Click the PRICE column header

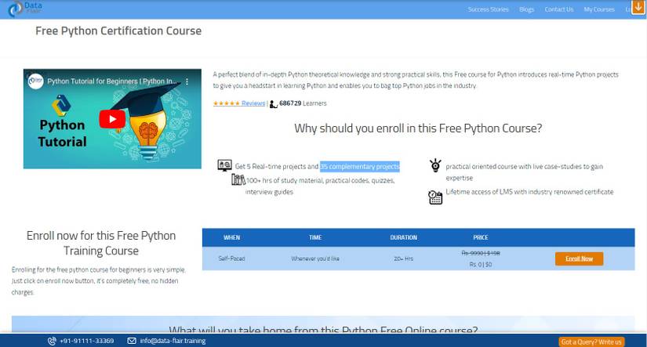[480, 237]
